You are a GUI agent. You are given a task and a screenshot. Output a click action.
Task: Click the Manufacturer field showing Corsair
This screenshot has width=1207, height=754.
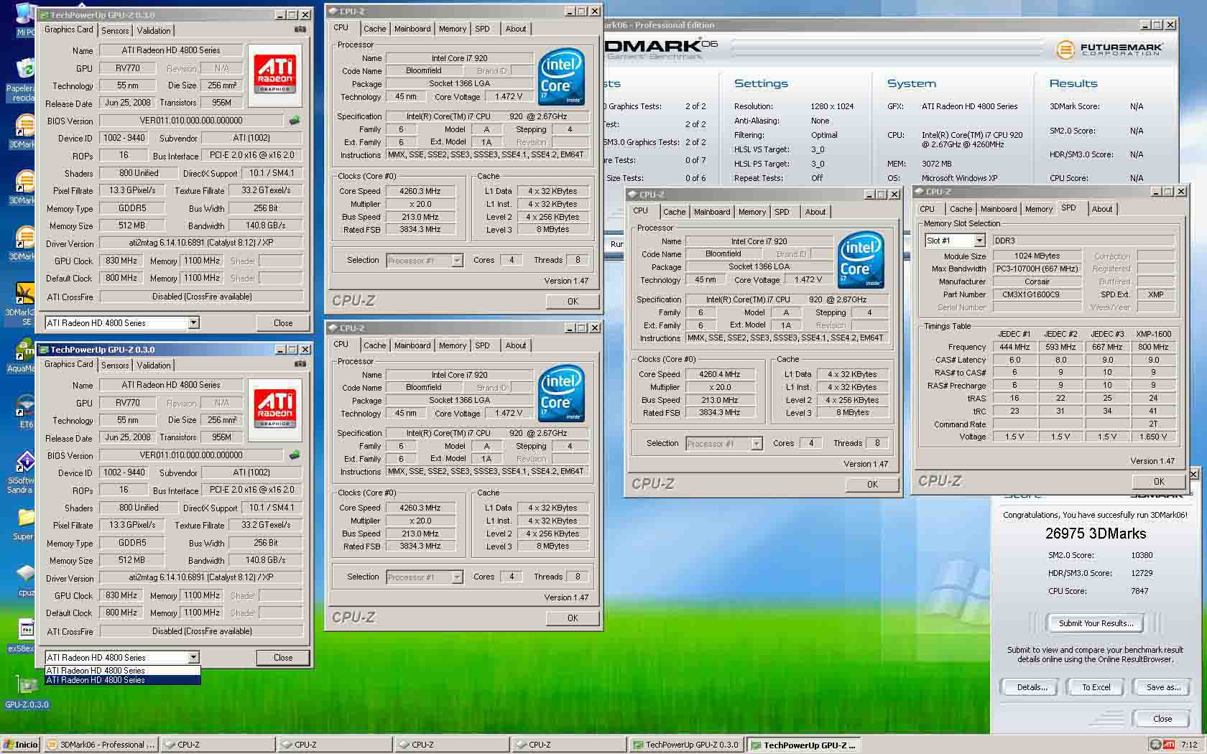click(x=1036, y=281)
